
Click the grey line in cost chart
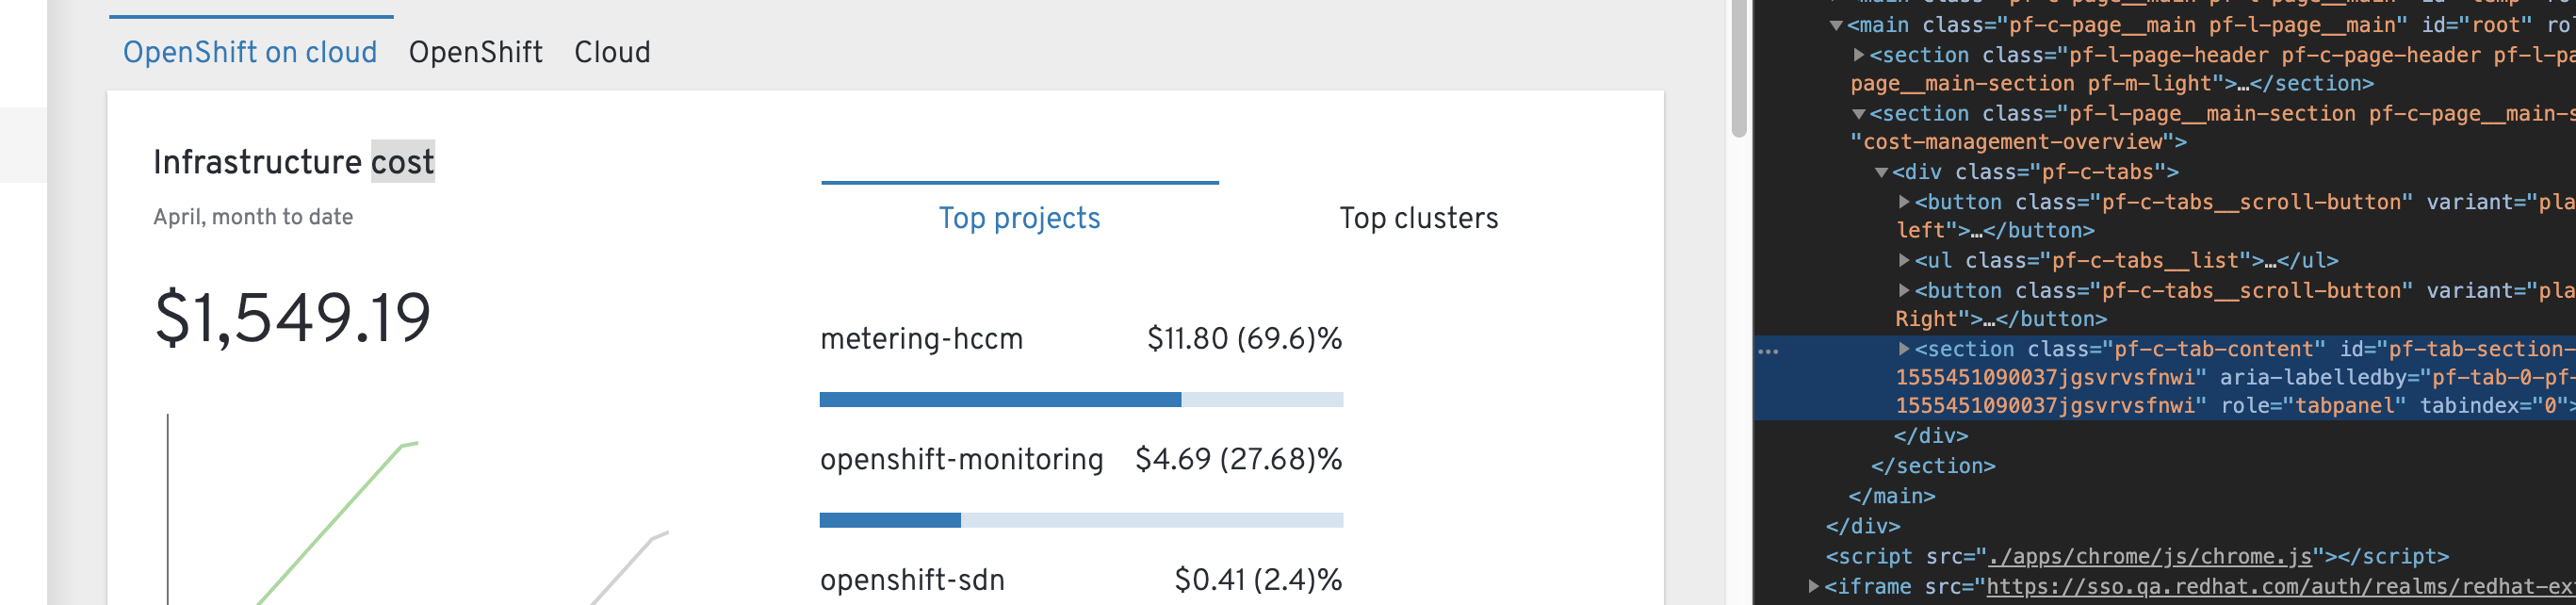point(630,567)
